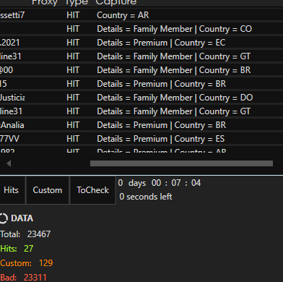Click the red Bad count 23311

[x=35, y=278]
